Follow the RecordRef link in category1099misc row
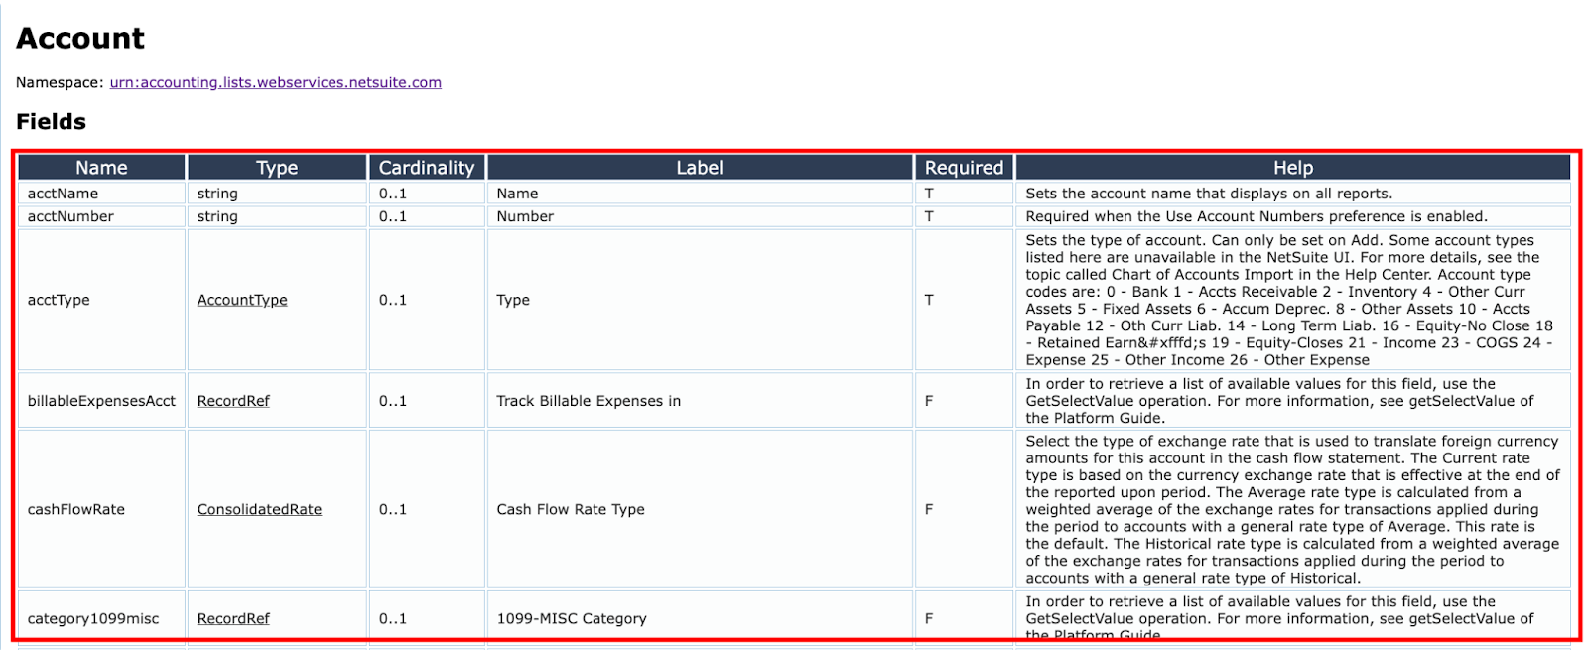 coord(233,618)
